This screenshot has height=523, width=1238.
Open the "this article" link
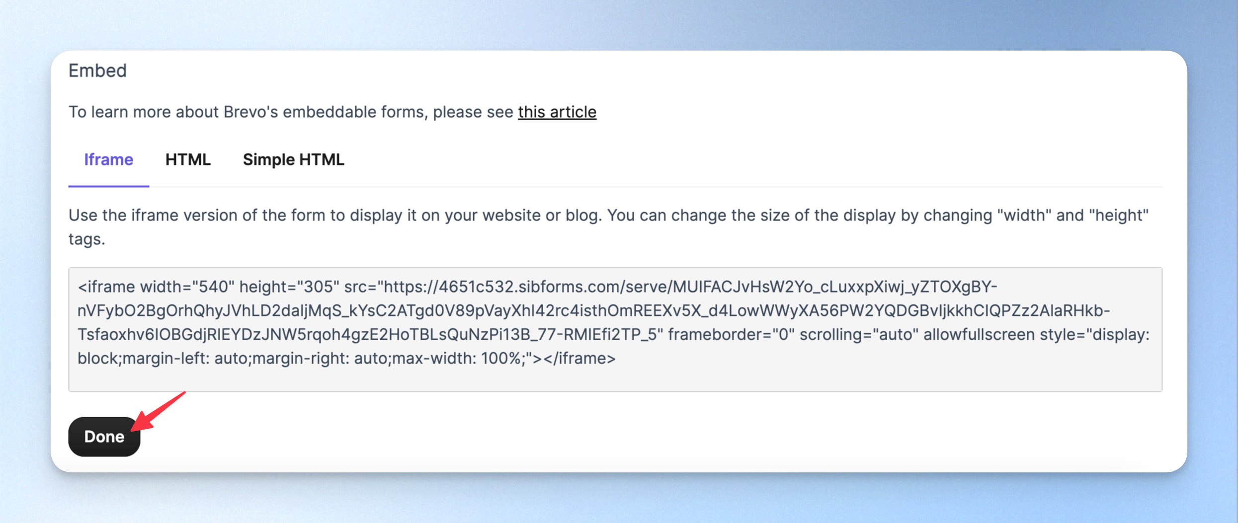557,112
